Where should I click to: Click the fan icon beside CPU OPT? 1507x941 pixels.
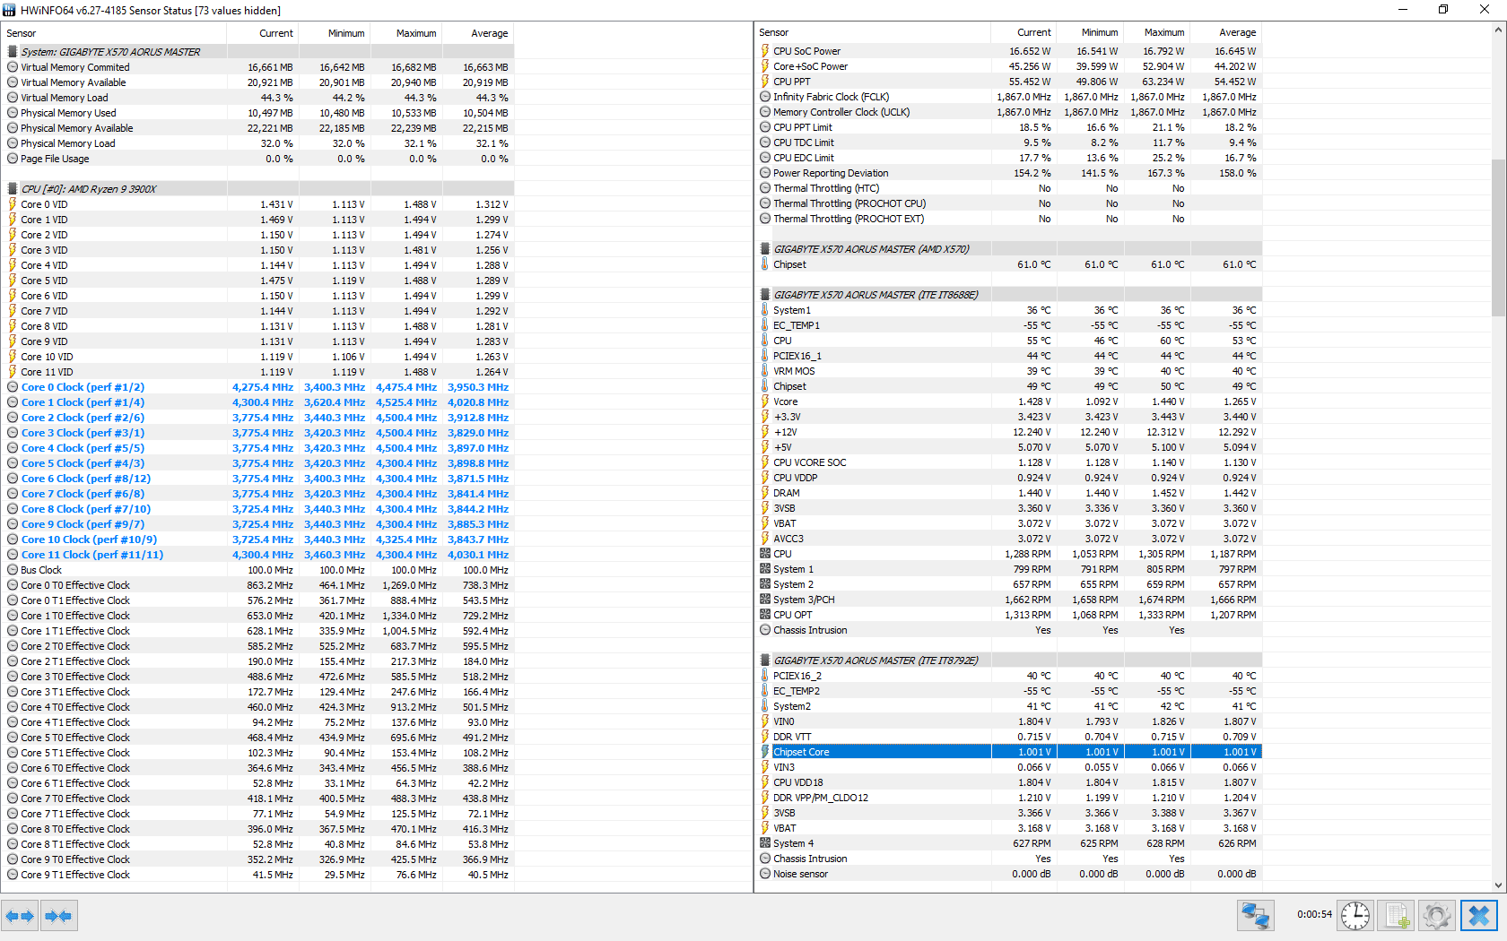click(x=765, y=615)
